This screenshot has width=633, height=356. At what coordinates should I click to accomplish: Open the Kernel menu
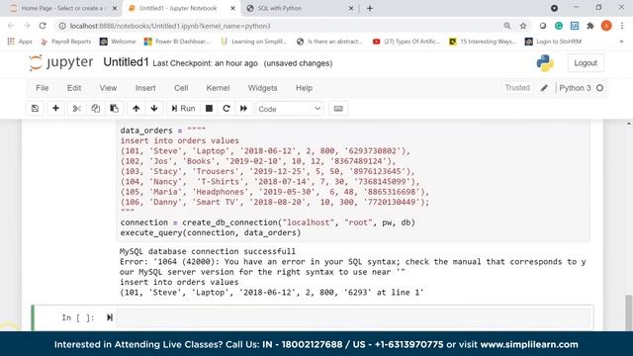(x=218, y=88)
